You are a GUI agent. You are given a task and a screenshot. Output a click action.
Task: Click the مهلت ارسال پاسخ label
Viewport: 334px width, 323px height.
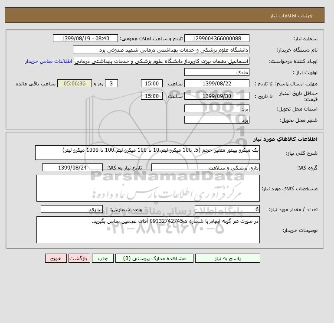(x=297, y=84)
